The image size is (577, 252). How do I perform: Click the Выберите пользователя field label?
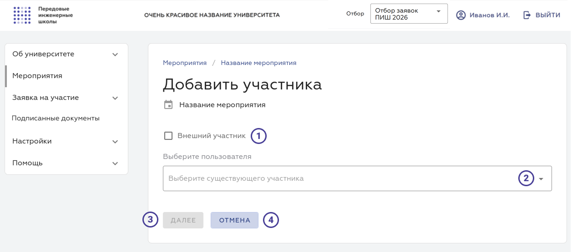(x=207, y=157)
